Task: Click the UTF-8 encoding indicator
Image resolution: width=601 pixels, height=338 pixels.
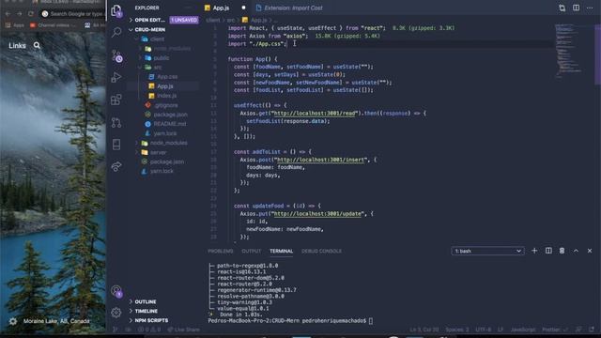Action: (484, 330)
